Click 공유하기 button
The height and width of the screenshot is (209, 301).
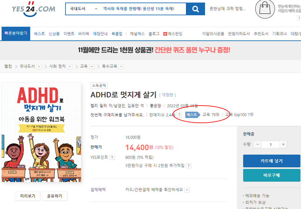click(x=55, y=196)
